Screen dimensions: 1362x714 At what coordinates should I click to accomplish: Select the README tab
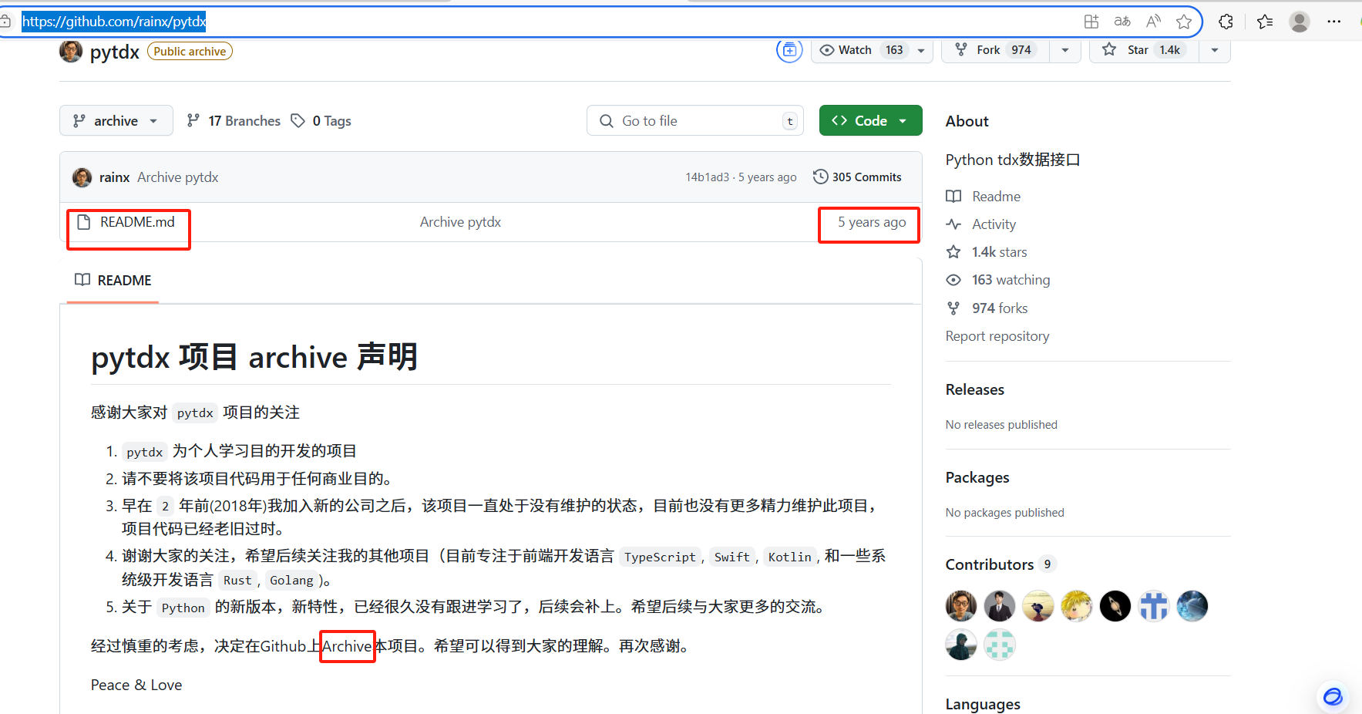113,281
